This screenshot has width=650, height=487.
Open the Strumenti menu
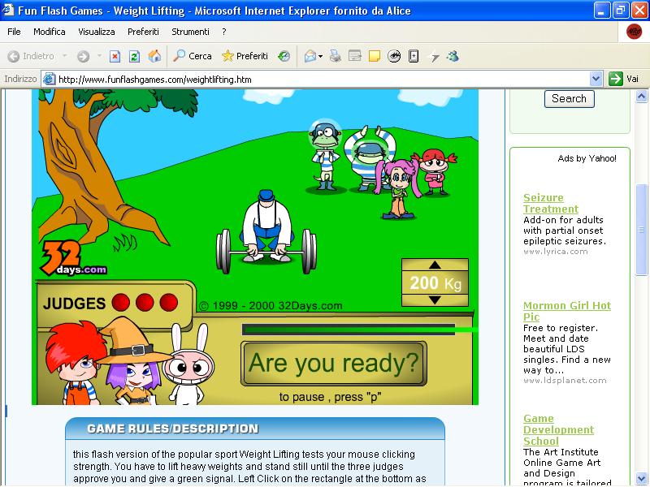[x=190, y=32]
